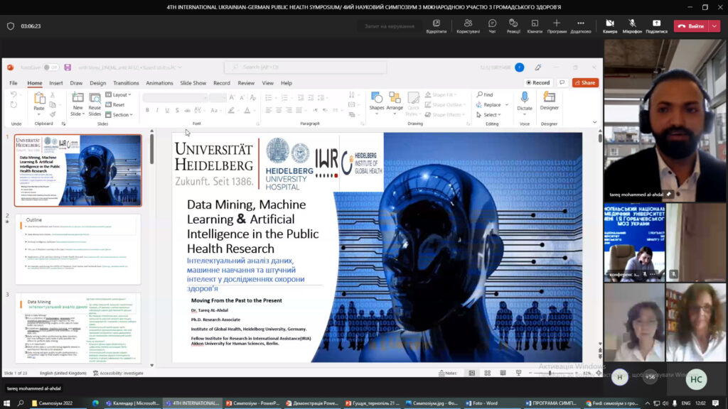Open the Slide Show tab
728x409 pixels.
[x=193, y=83]
